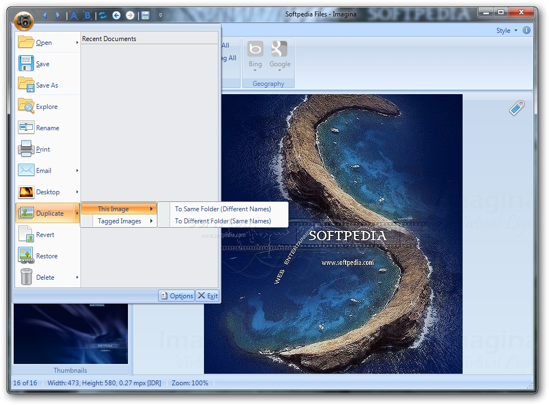Click the refresh arrows toolbar icon

point(103,15)
